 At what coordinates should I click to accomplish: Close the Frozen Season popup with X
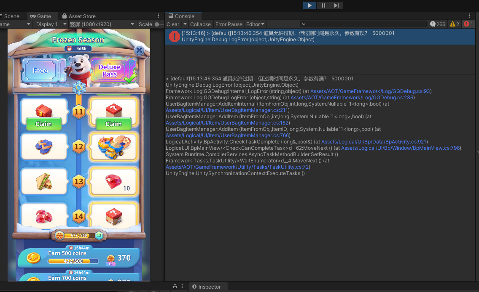(x=139, y=50)
